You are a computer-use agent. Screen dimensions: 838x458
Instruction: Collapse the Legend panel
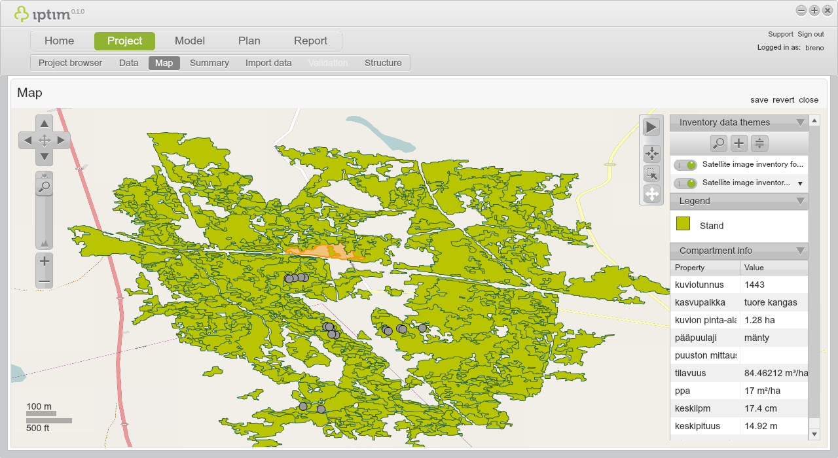coord(799,201)
